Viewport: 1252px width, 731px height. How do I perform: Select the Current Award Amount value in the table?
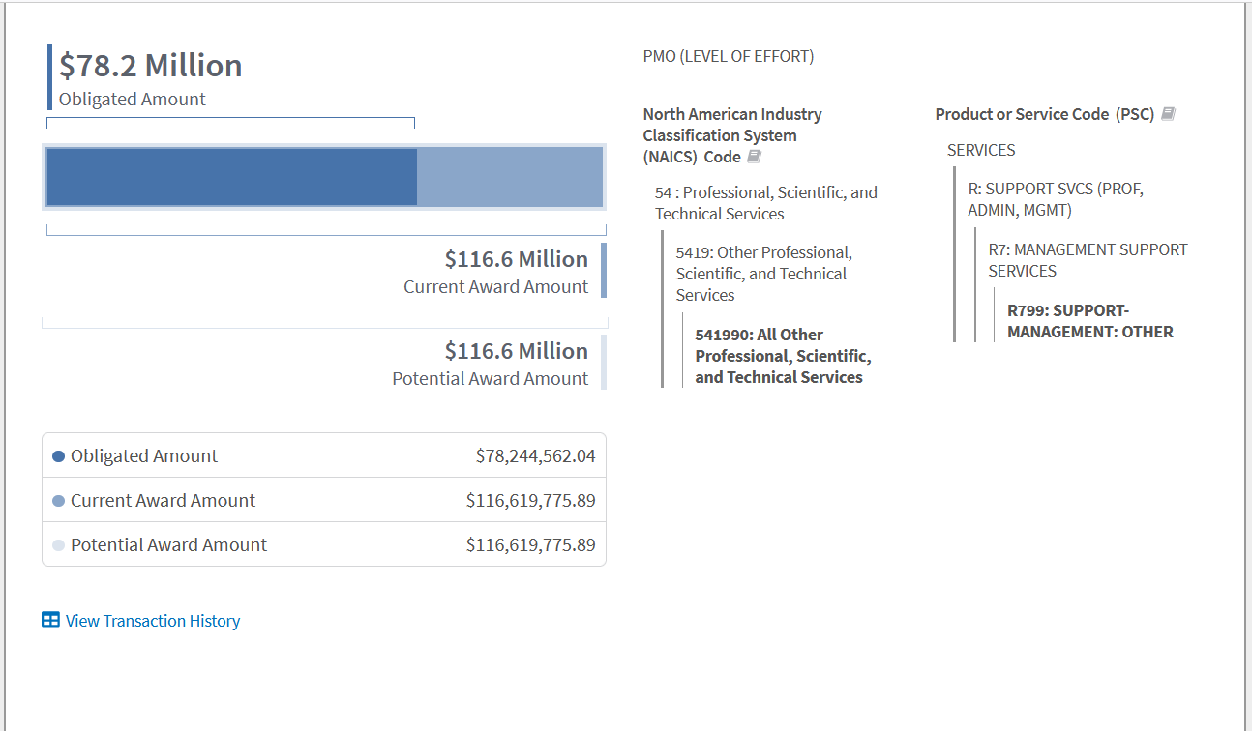point(530,500)
